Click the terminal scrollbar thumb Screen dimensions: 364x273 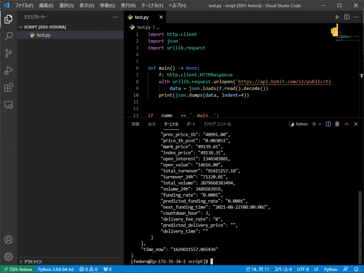pos(360,228)
